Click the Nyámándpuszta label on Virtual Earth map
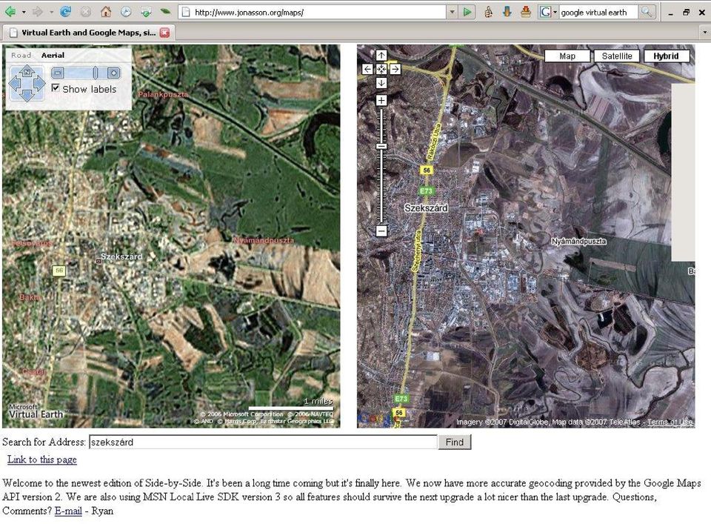This screenshot has height=524, width=711. tap(264, 240)
